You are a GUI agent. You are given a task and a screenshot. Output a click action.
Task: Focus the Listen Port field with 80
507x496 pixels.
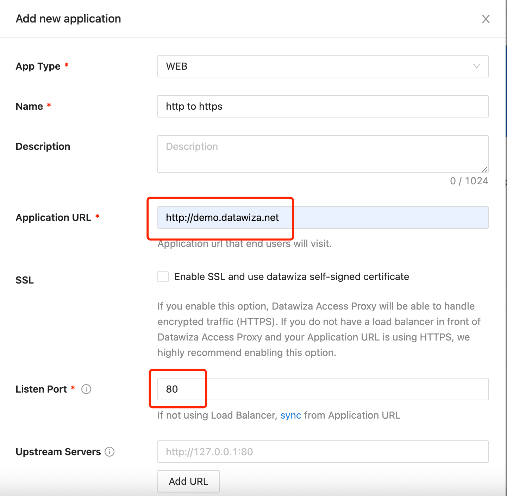coord(323,389)
